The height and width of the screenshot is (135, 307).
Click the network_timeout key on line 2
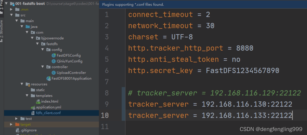tap(161, 26)
